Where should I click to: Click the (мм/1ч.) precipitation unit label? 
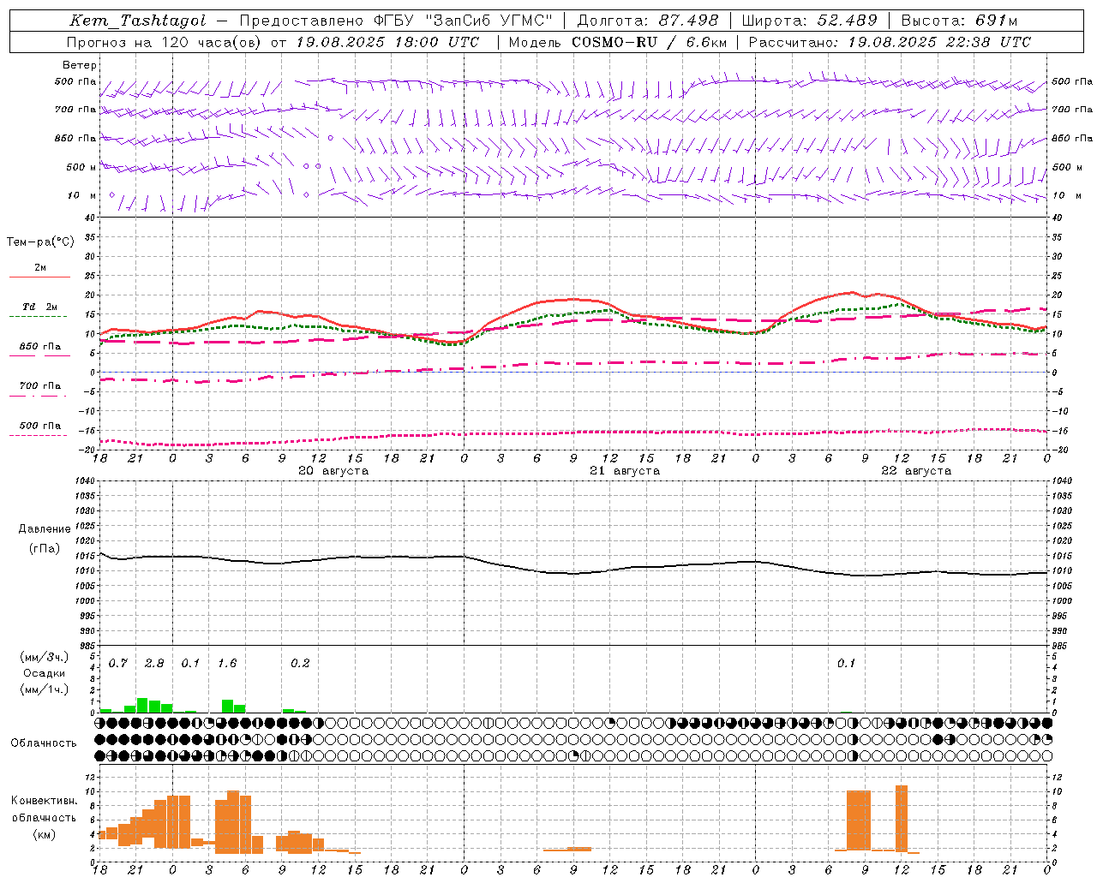tap(45, 689)
